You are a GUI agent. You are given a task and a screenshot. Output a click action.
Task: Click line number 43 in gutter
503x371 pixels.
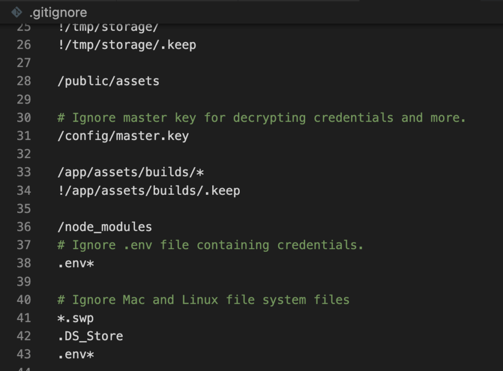pyautogui.click(x=24, y=355)
